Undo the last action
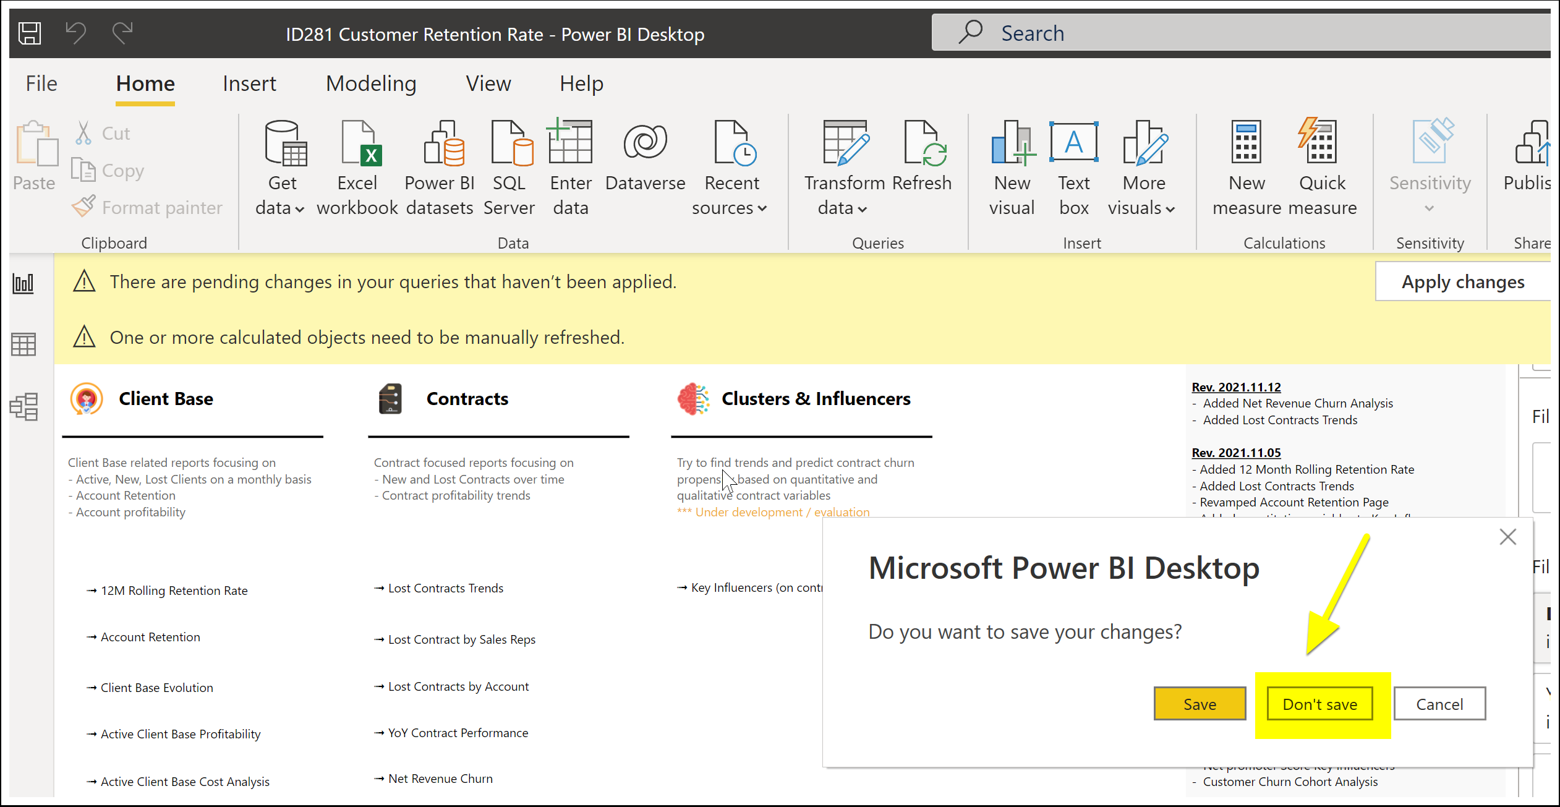This screenshot has height=807, width=1560. (76, 33)
